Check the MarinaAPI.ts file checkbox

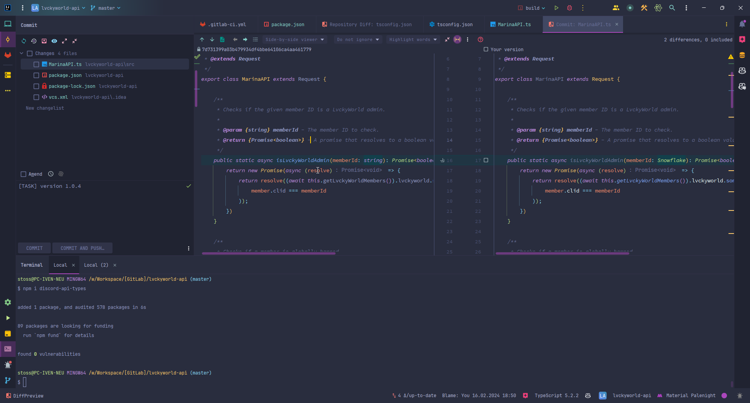(36, 64)
